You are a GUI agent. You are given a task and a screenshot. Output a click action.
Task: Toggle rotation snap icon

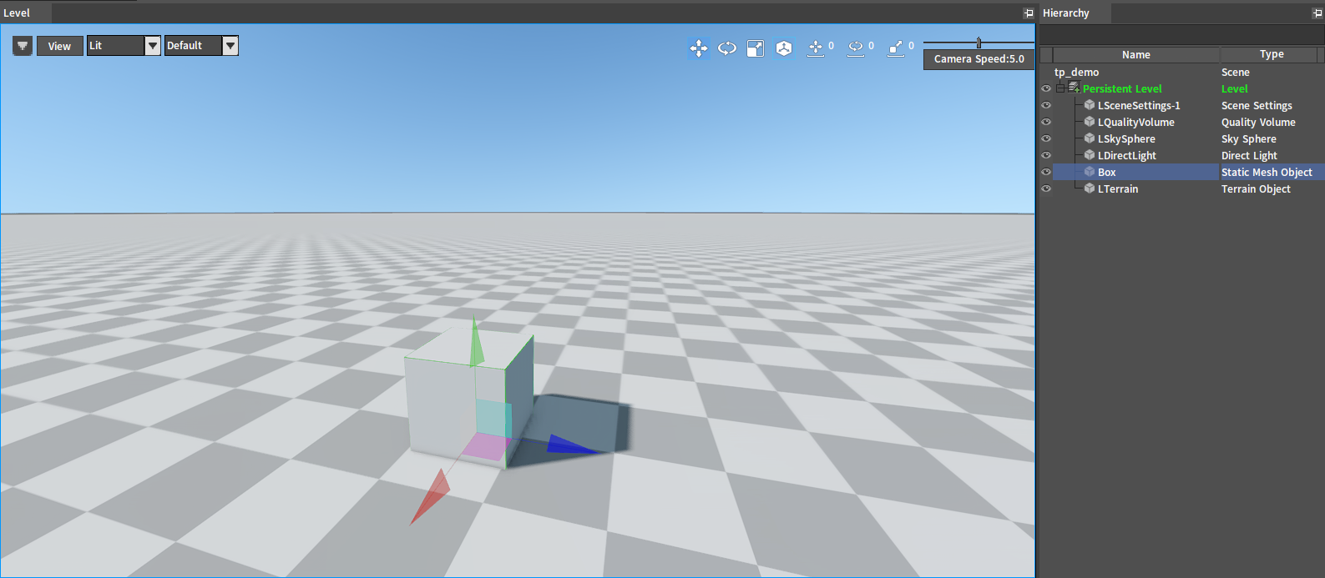856,48
